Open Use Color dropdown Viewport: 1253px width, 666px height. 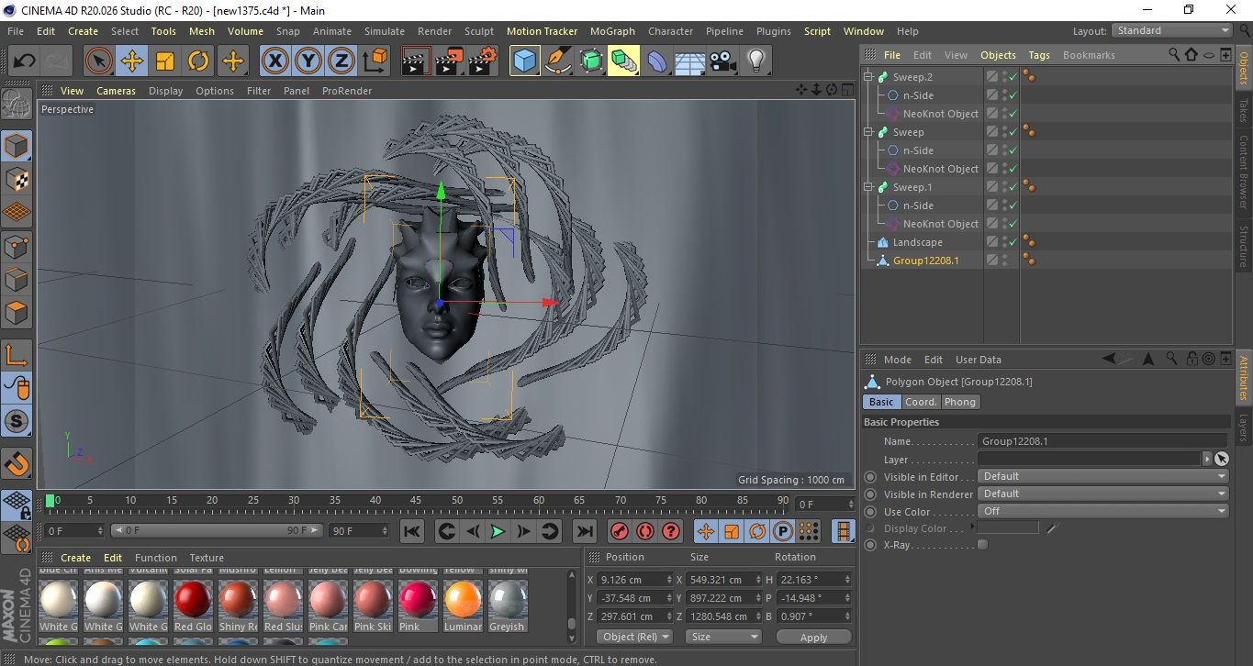tap(1102, 511)
